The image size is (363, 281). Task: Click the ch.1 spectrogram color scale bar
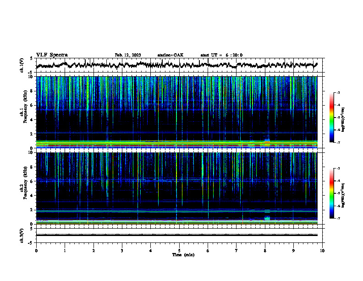(331, 118)
